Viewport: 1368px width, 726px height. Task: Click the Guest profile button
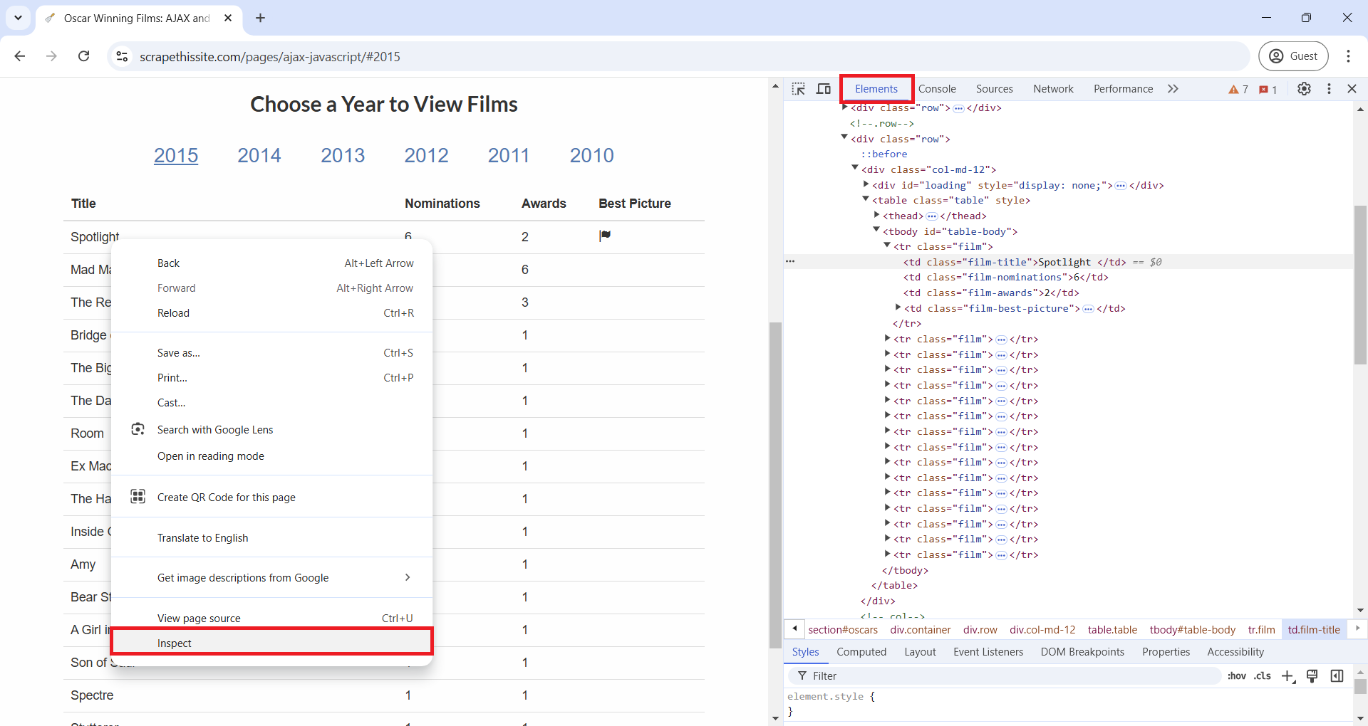point(1293,56)
